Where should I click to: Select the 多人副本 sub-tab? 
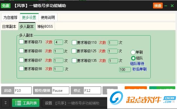pyautogui.click(x=27, y=27)
